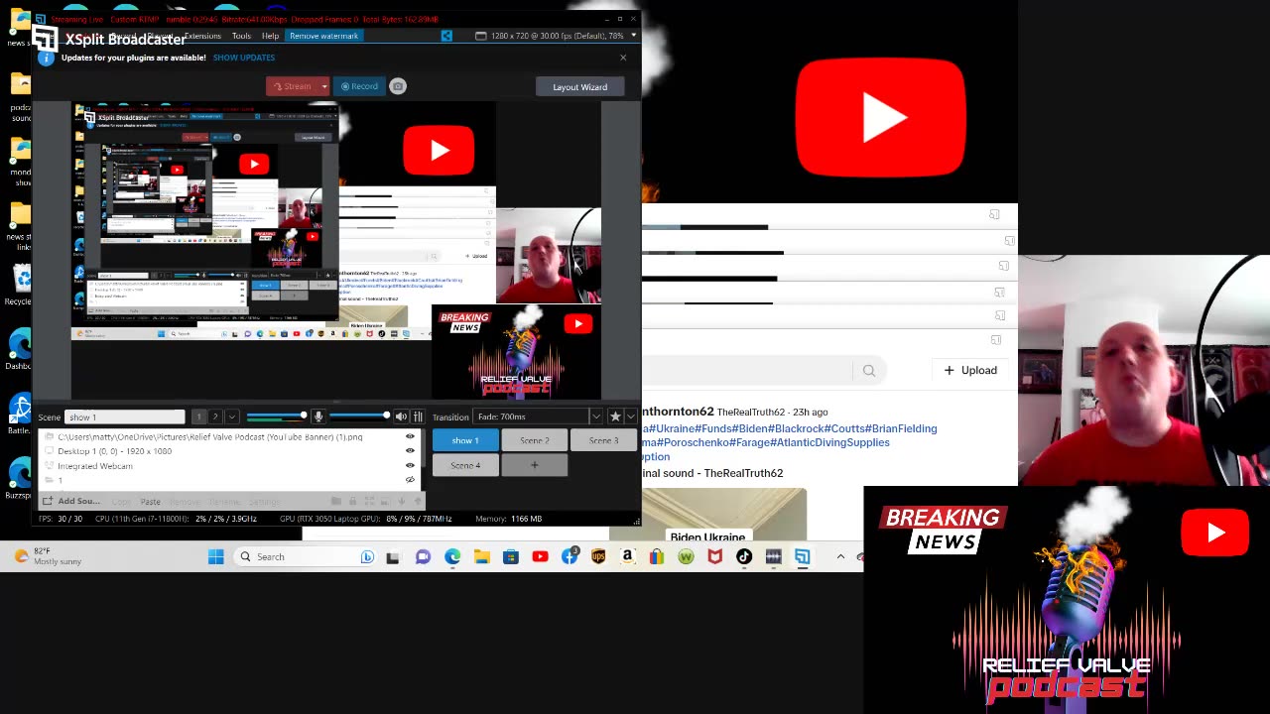Add a new scene with the plus button
Screen dimensions: 1270x714
coord(534,465)
